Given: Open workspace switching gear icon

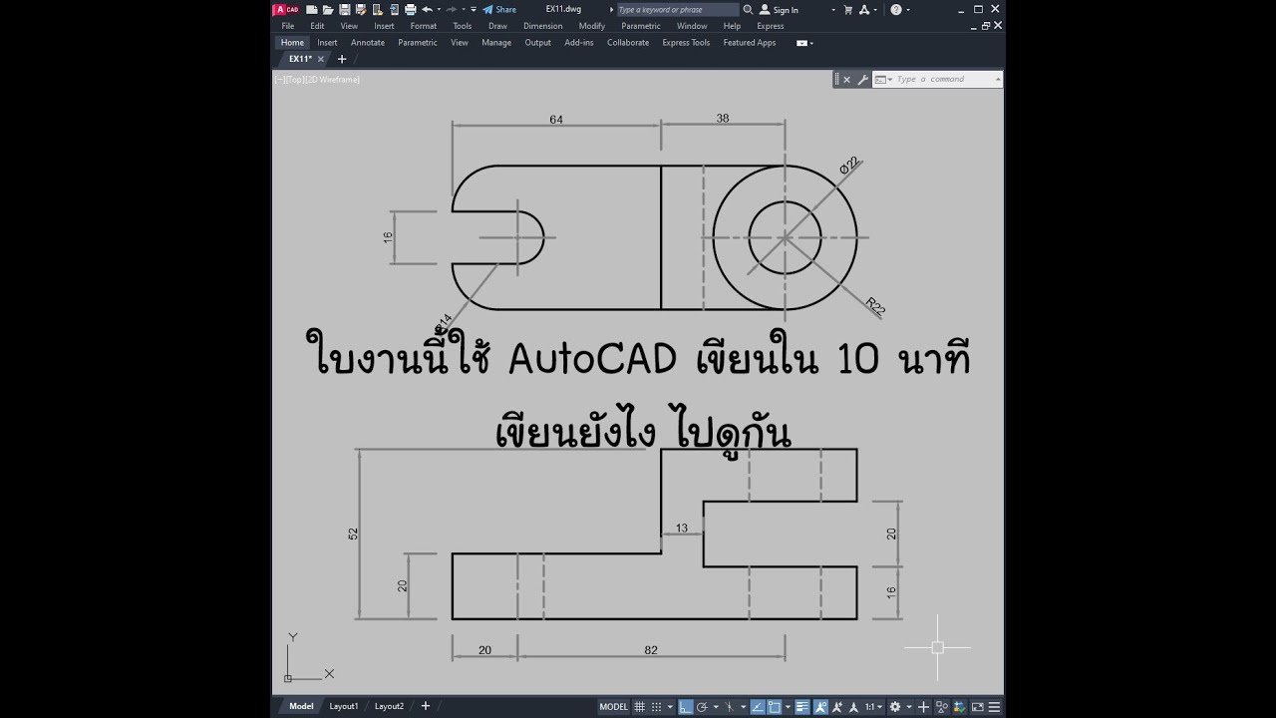Looking at the screenshot, I should (894, 707).
